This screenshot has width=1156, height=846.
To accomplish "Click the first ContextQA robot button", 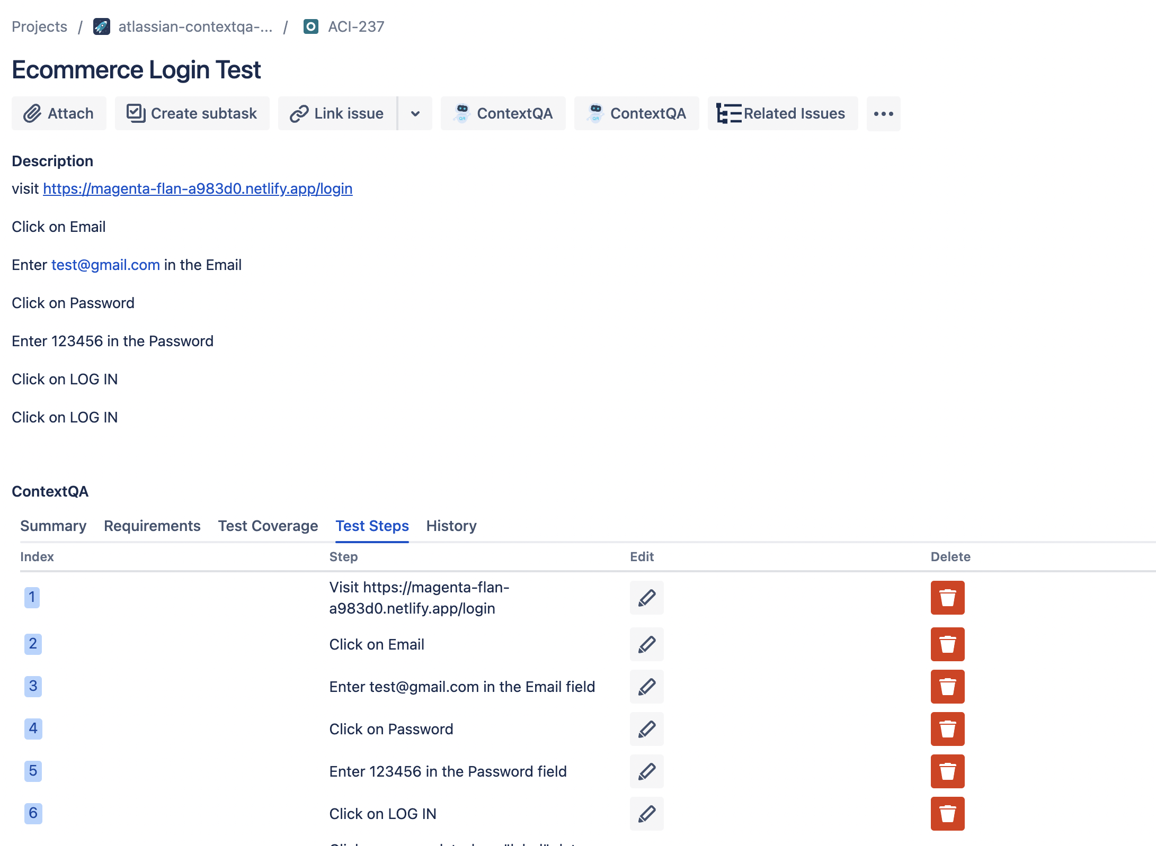I will (503, 113).
